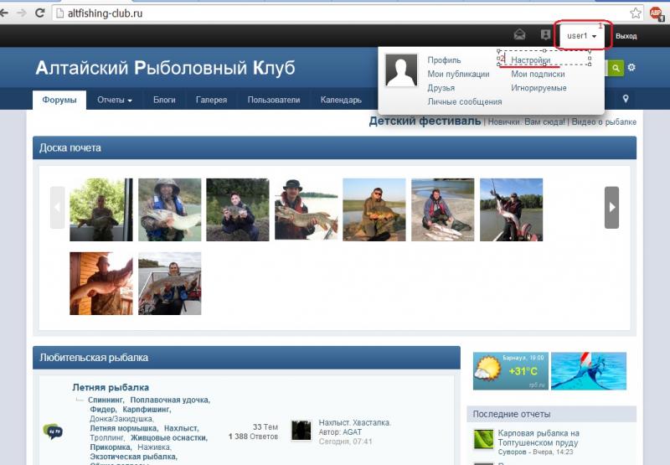Open the messages envelope icon
Screen dimensions: 670x465
[x=519, y=35]
